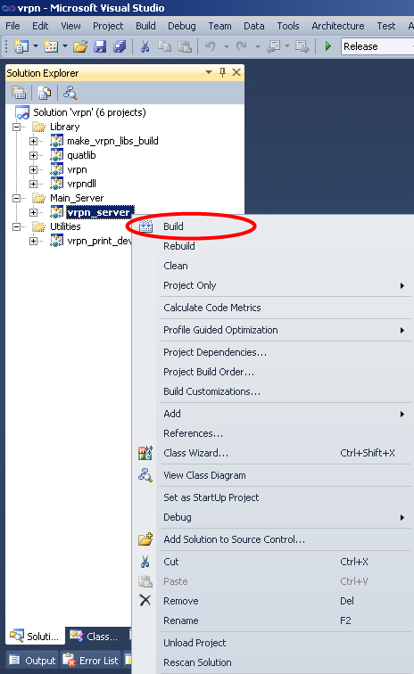This screenshot has height=674, width=414.
Task: Switch to the Class View tab
Action: click(95, 637)
